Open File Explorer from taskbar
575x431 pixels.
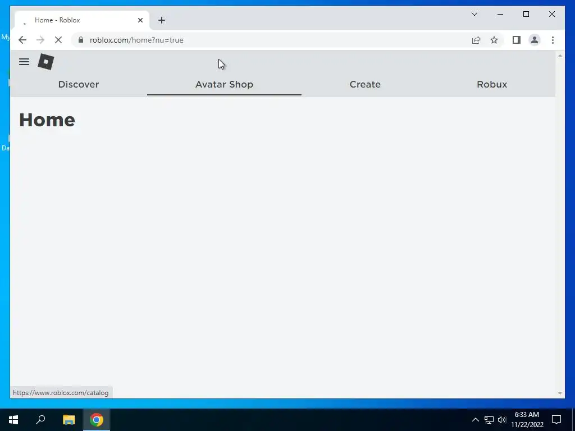(x=69, y=420)
